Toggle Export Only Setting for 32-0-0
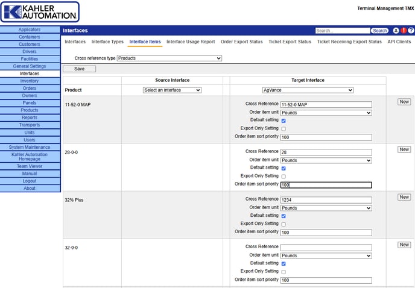Screen dimensions: 415x288 pos(284,272)
